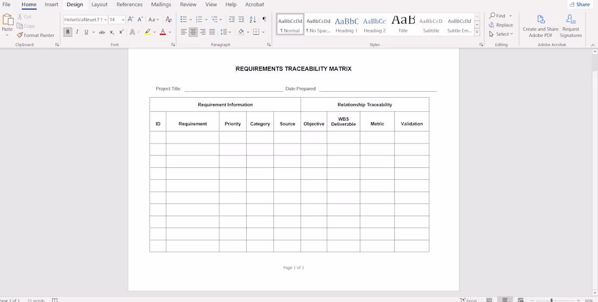Toggle center alignment
Viewport: 598px width, 302px height.
tap(193, 32)
